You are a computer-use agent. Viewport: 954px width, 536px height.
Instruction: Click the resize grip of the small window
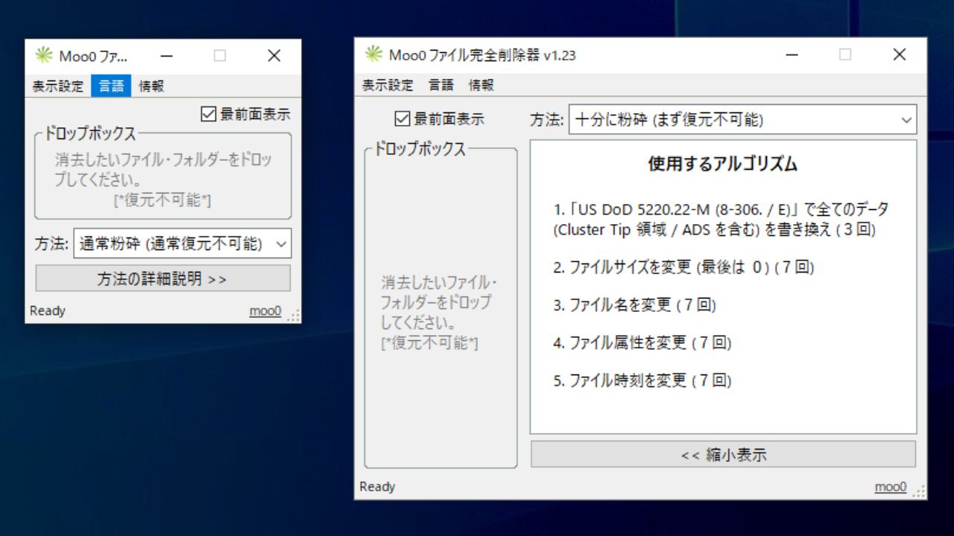(294, 316)
